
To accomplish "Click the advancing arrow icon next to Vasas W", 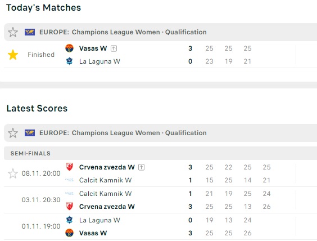I will point(114,48).
